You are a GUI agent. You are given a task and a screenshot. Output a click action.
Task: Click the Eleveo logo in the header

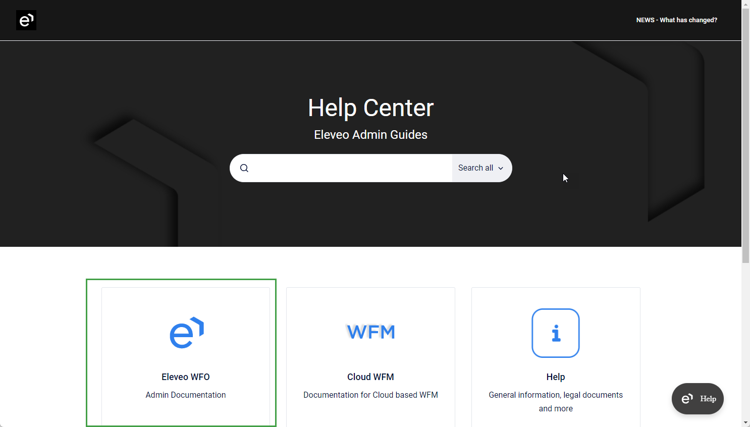click(26, 20)
